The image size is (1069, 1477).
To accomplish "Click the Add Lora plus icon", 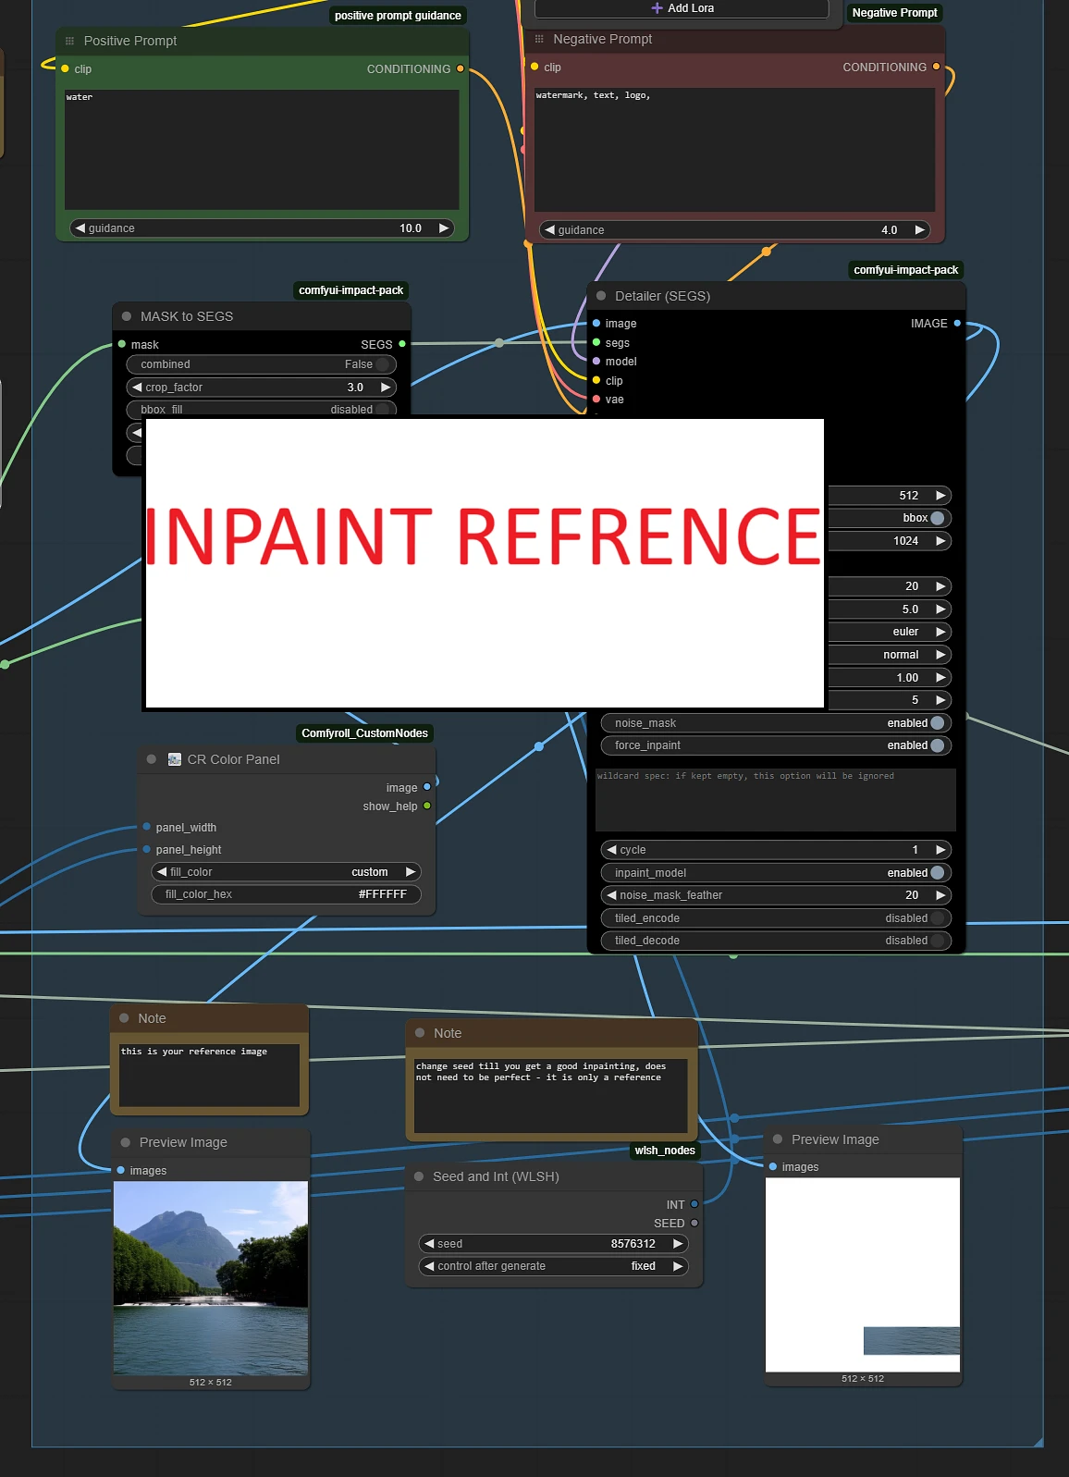I will click(657, 8).
